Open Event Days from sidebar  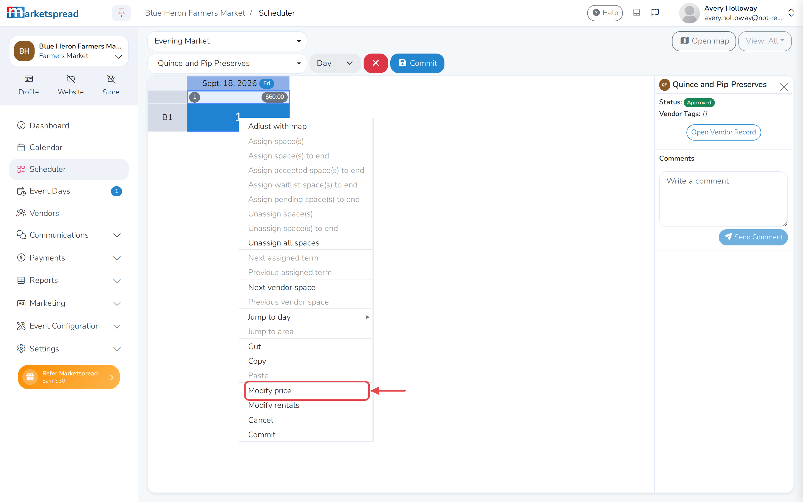coord(69,191)
